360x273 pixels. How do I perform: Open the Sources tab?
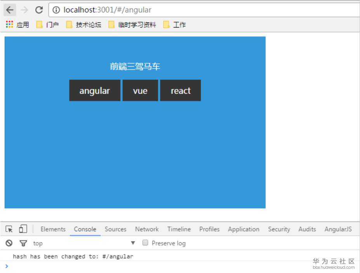pos(116,229)
